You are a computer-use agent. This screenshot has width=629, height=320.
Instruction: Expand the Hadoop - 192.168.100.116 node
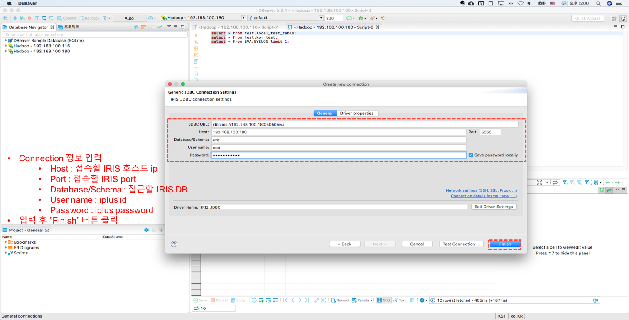coord(6,46)
